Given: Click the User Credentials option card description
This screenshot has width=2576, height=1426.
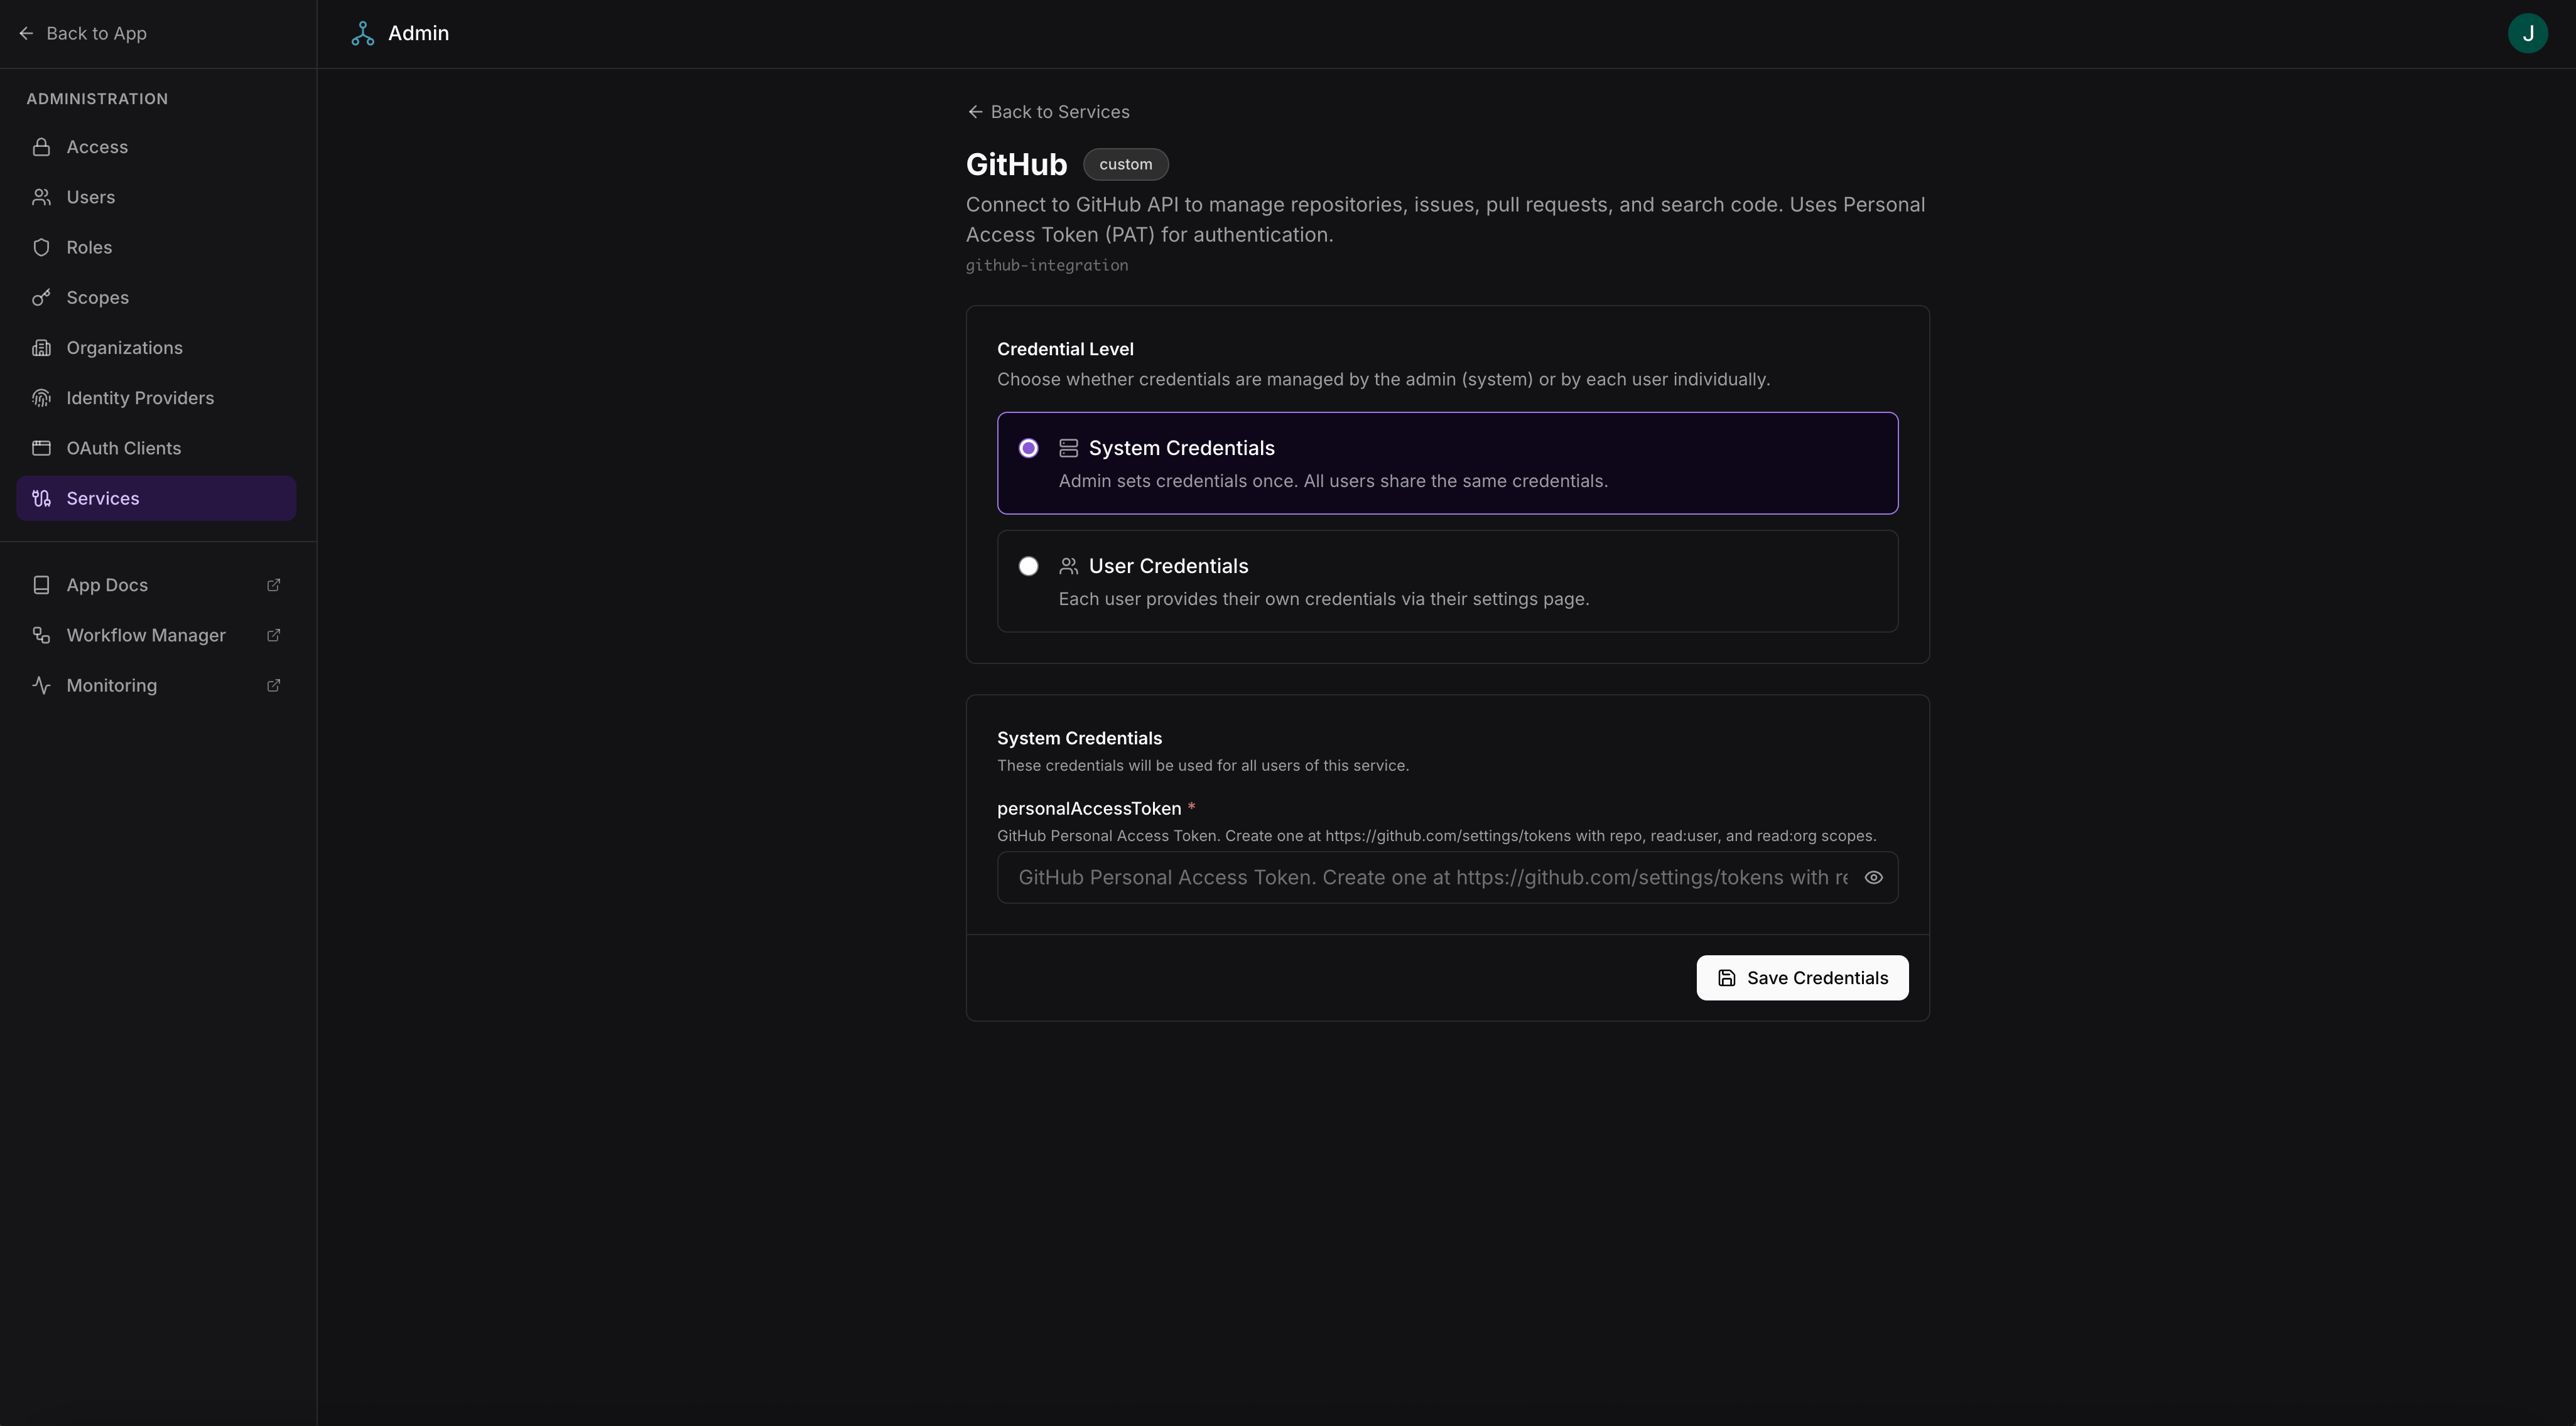Looking at the screenshot, I should [1324, 599].
